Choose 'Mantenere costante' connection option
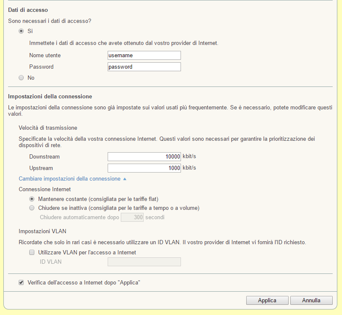This screenshot has height=315, width=342. point(32,199)
